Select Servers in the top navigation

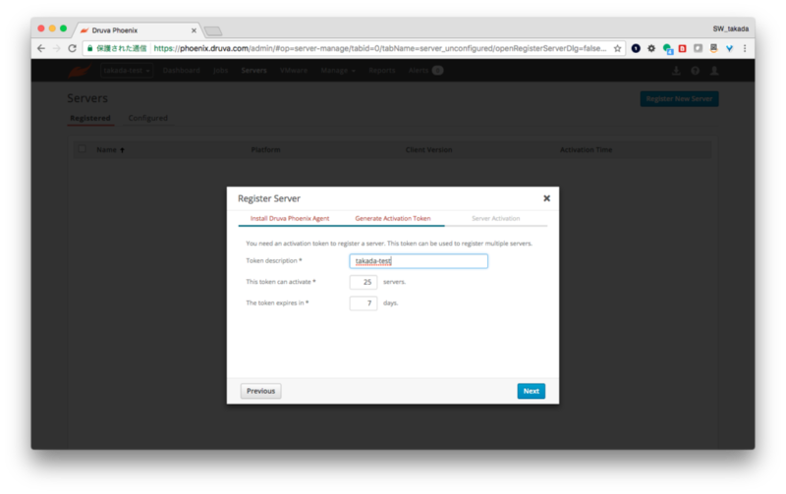pyautogui.click(x=253, y=71)
